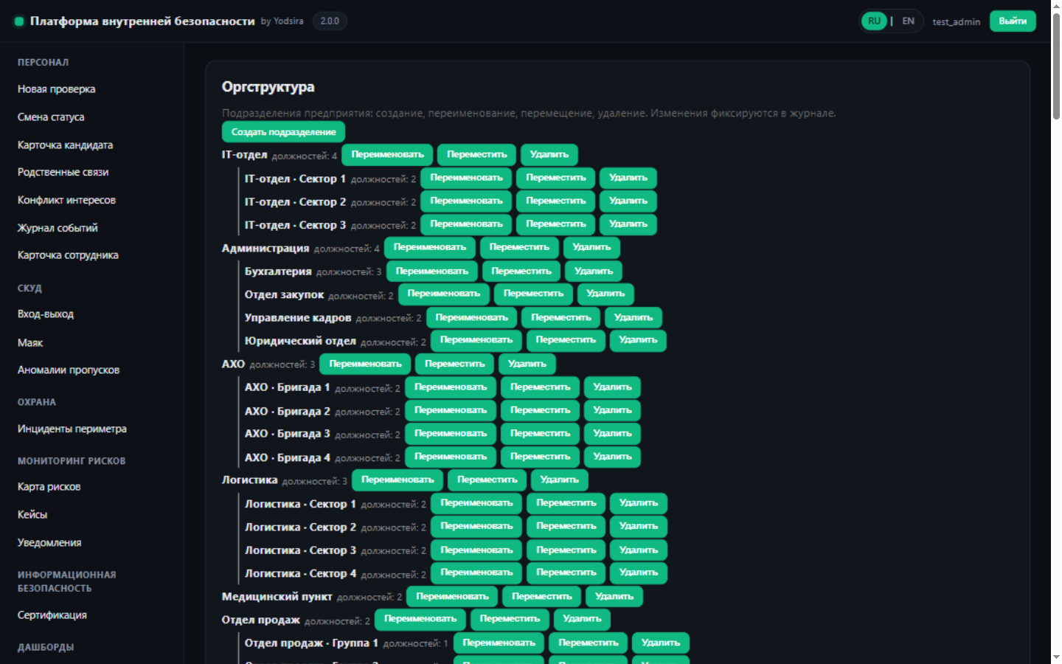Rename Медицинский пункт
Viewport: 1062px width, 664px height.
452,596
